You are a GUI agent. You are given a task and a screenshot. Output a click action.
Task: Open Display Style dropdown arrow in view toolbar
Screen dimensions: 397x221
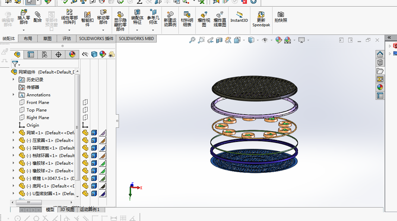coord(258,40)
